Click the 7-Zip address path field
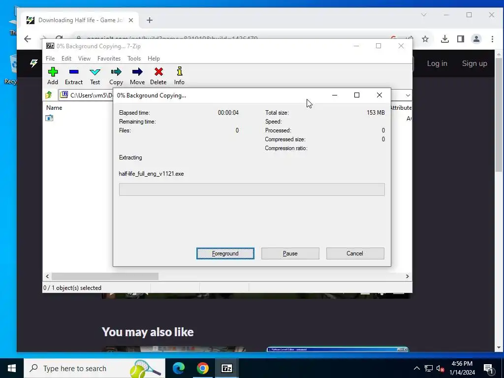Viewport: 504px width, 378px height. (x=86, y=95)
